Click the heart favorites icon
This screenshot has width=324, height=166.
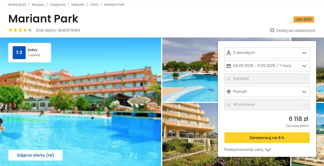[272, 31]
